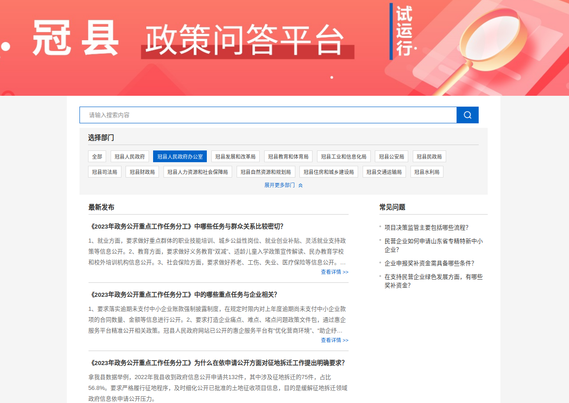The width and height of the screenshot is (569, 403).
Task: Select the 冠县司法局 department
Action: [x=105, y=172]
